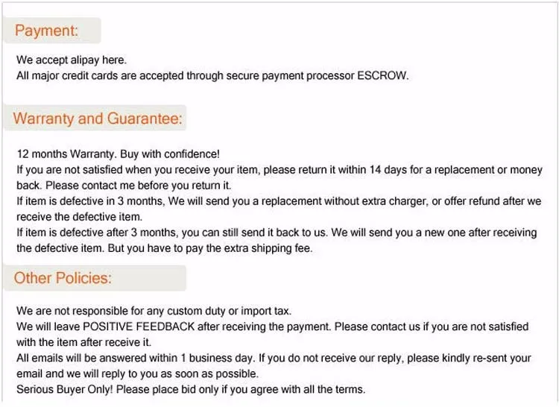Click the POSITIVE FEEDBACK text
Screen dimensions: 559x407
[139, 326]
